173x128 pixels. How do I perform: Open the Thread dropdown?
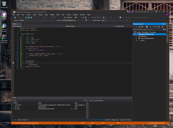pos(84,20)
